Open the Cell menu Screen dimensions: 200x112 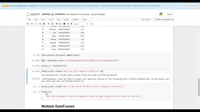58,20
